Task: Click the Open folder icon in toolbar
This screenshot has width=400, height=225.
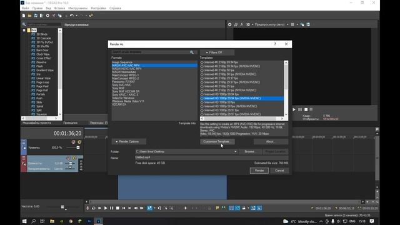Action: 29,16
